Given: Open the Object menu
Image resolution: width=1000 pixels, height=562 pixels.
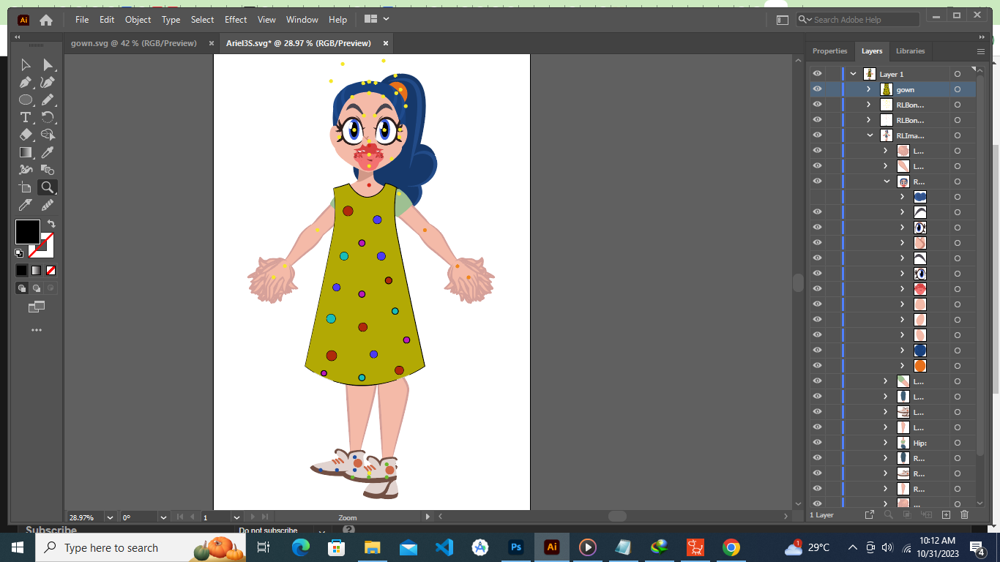Looking at the screenshot, I should tap(138, 20).
